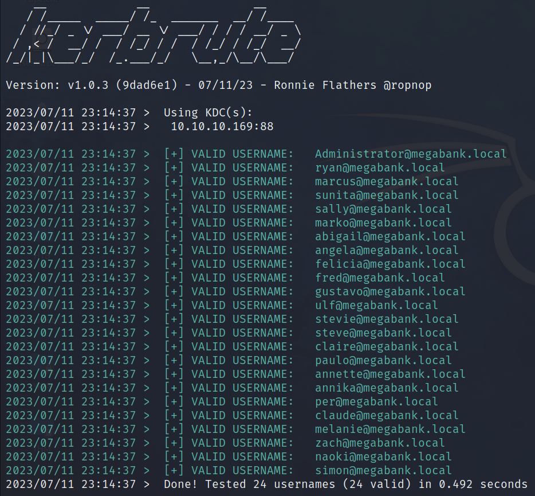The image size is (535, 496).
Task: Click simon@megabank.local at list end
Action: pyautogui.click(x=383, y=470)
